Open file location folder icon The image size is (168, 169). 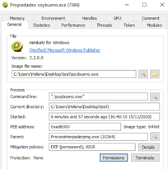pyautogui.click(x=155, y=74)
